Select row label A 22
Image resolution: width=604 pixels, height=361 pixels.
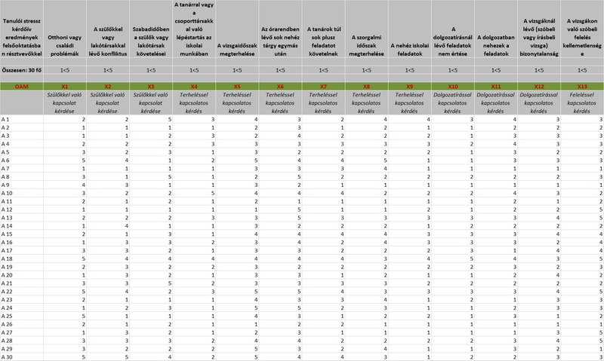pos(22,292)
